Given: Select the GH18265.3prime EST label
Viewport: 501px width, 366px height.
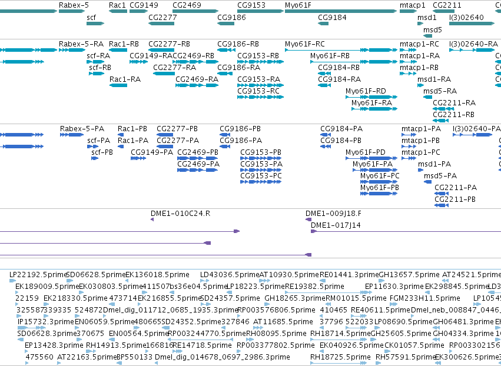Looking at the screenshot, I should (295, 298).
